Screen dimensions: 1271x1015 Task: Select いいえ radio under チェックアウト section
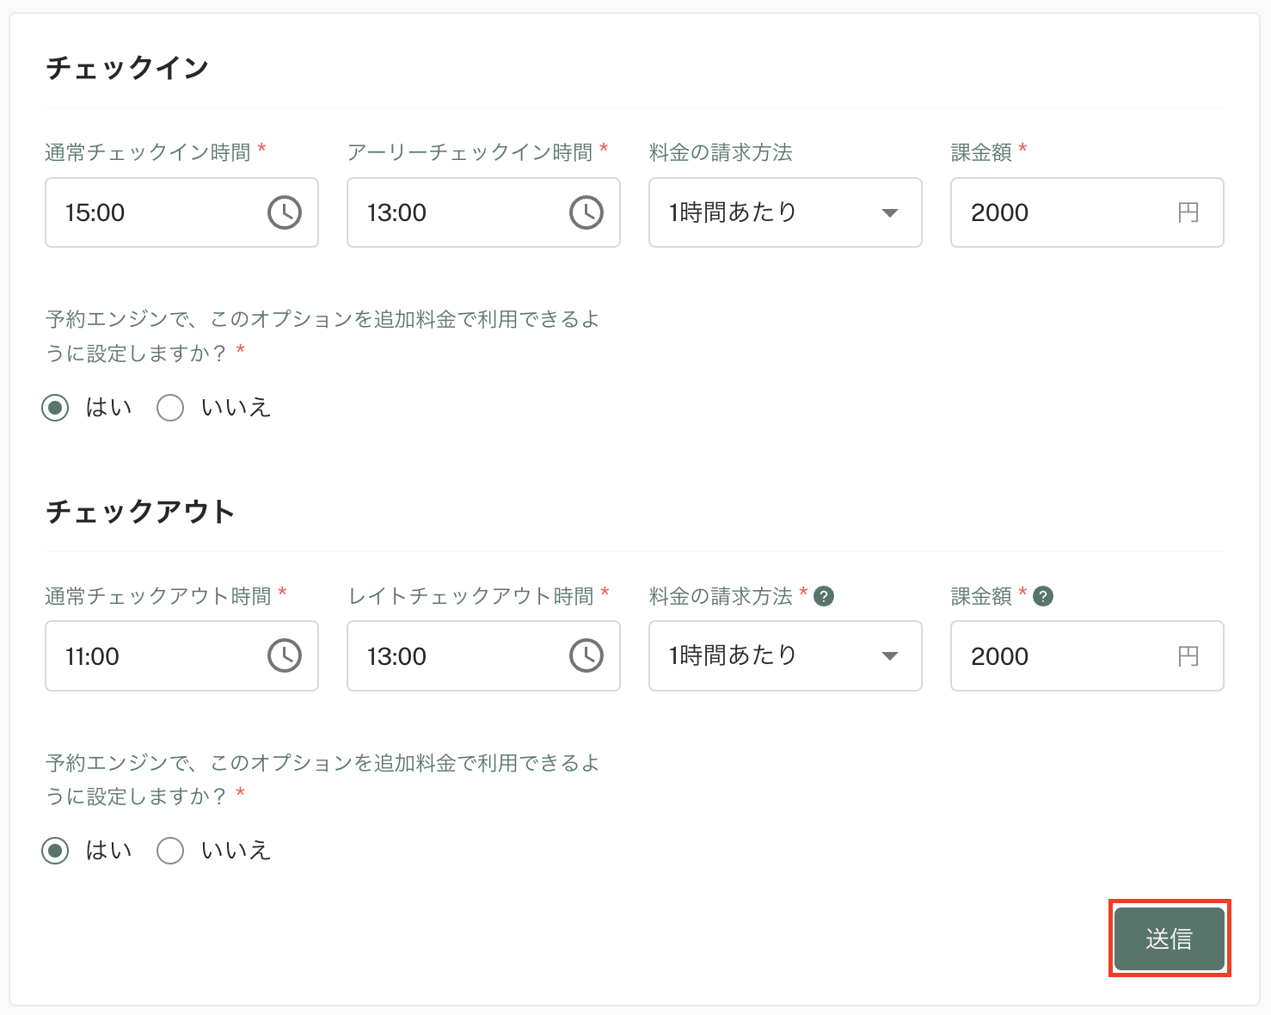point(170,852)
